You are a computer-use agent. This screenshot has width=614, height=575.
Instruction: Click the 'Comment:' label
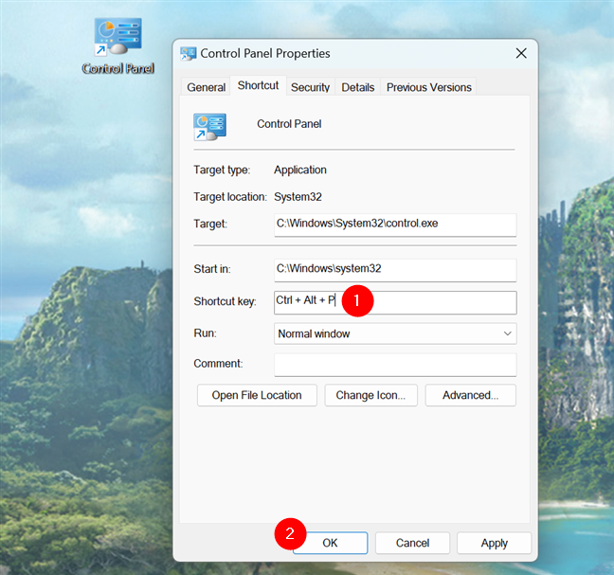pyautogui.click(x=218, y=364)
